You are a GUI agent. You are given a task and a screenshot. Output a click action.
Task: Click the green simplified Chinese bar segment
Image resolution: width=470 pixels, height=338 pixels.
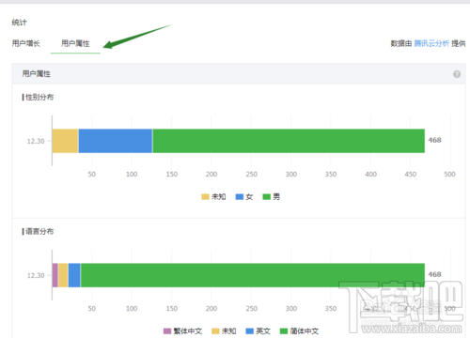pos(253,275)
